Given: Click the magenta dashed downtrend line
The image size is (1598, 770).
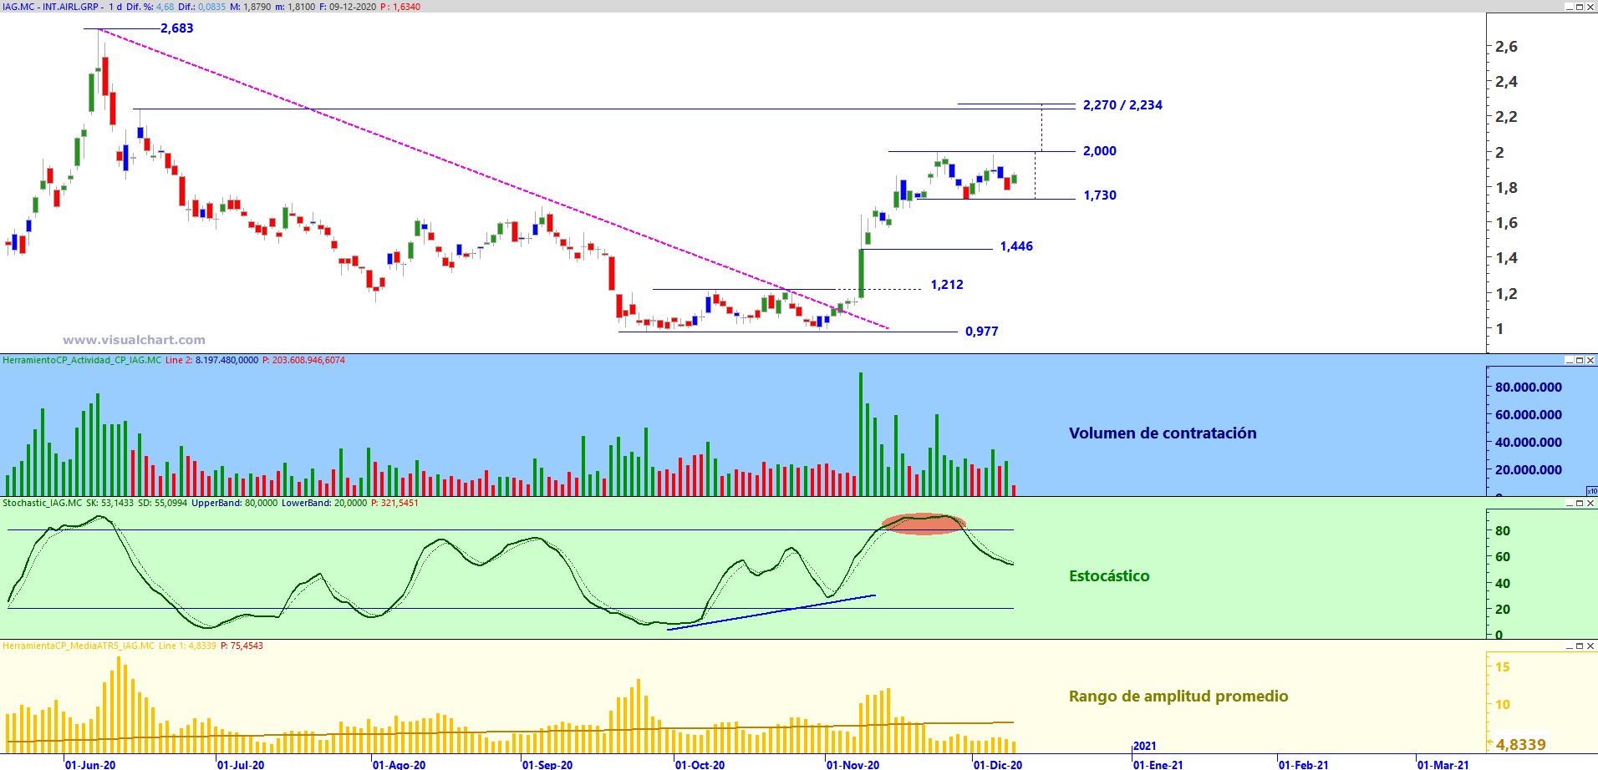Looking at the screenshot, I should 493,179.
